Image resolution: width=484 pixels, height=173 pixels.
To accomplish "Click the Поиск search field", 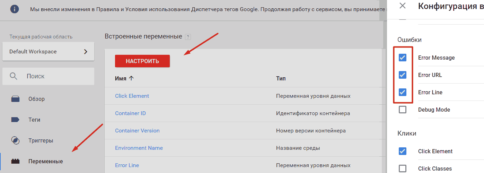I will (x=48, y=76).
